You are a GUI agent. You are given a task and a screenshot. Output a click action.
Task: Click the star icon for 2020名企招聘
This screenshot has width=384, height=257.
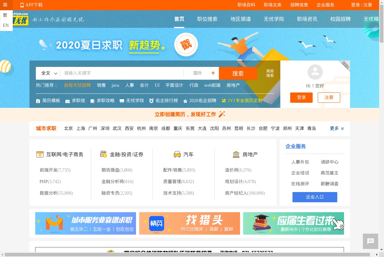[185, 101]
